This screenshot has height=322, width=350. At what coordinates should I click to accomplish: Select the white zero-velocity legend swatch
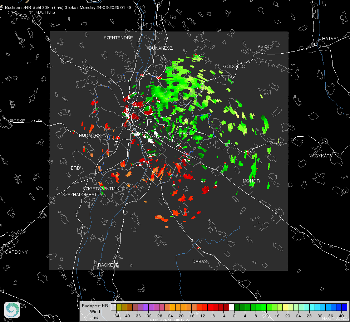[x=232, y=307]
